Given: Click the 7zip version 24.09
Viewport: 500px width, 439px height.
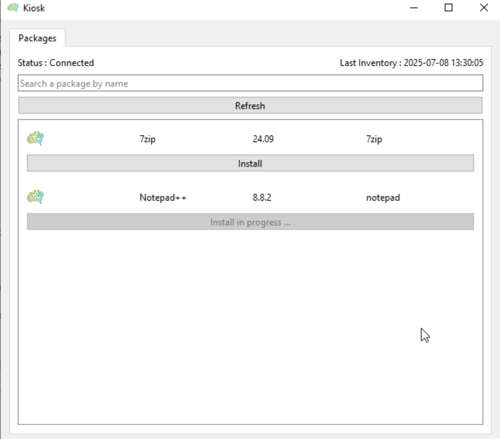Looking at the screenshot, I should pos(263,139).
